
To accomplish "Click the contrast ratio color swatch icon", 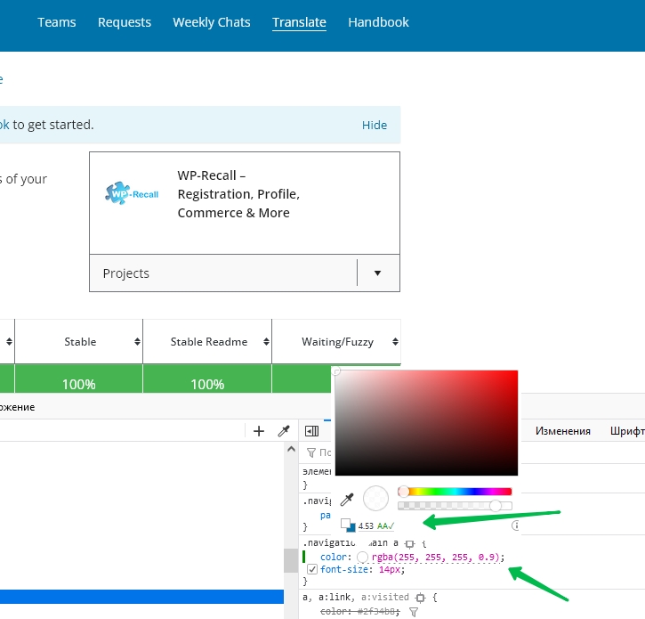I will click(348, 526).
